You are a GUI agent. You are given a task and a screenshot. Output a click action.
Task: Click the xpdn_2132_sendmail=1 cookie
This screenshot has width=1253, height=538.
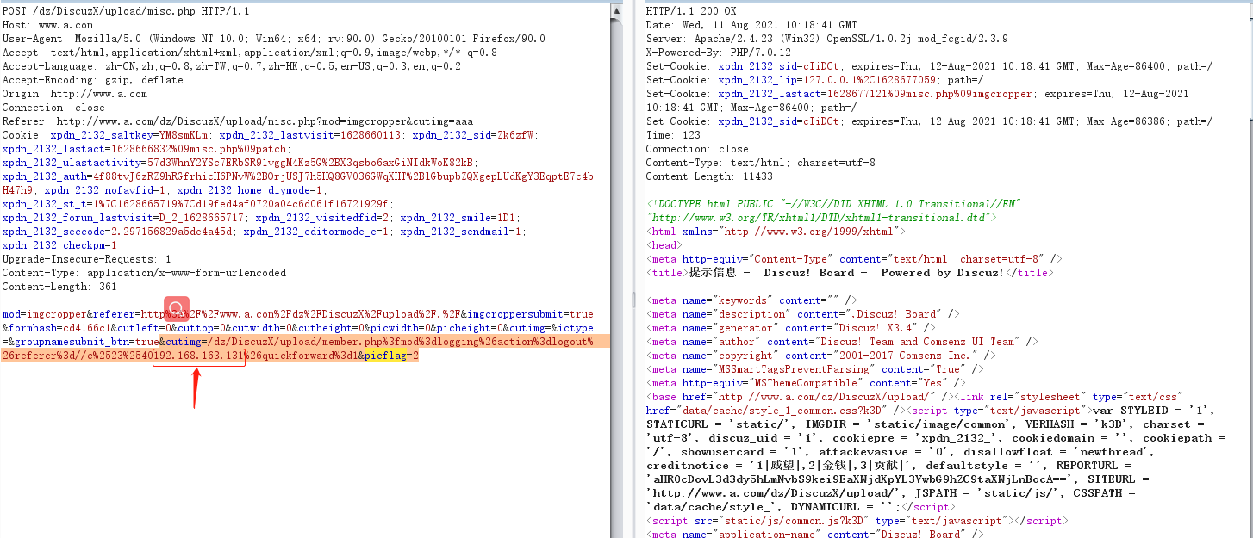point(460,232)
